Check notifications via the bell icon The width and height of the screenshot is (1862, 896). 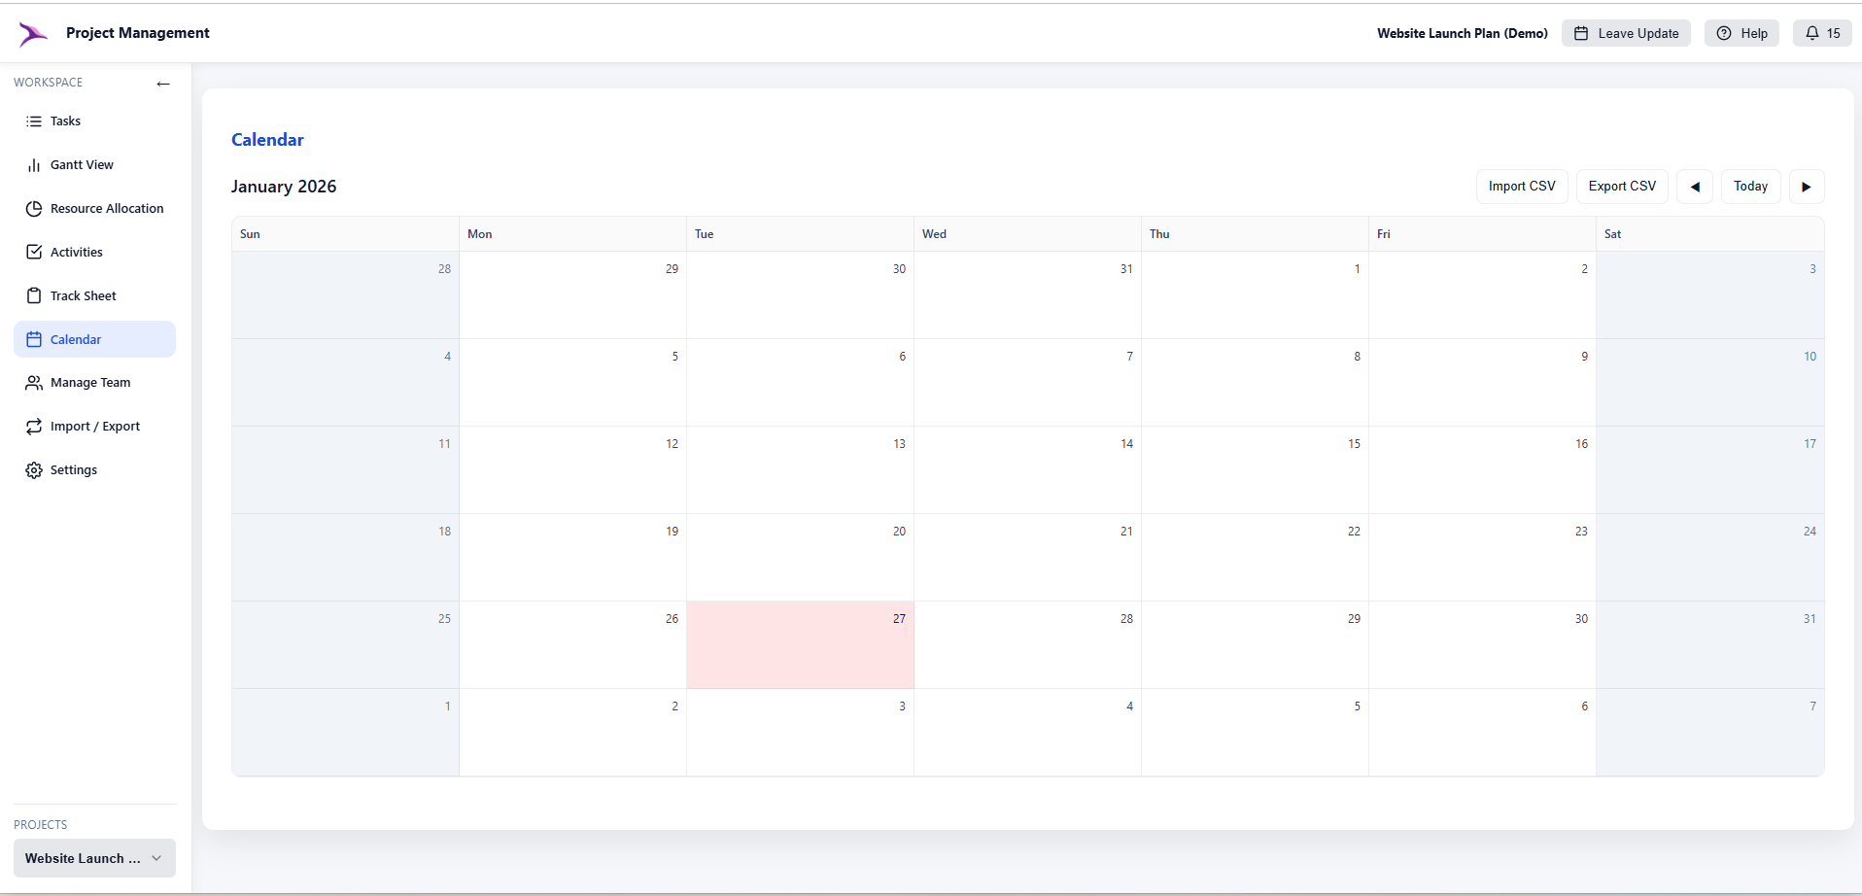click(x=1822, y=32)
